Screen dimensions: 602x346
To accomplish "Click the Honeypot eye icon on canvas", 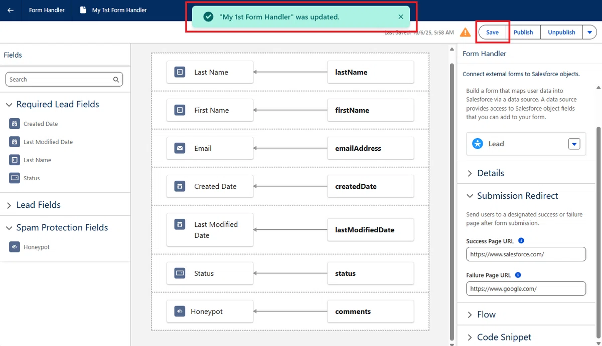I will pos(180,311).
